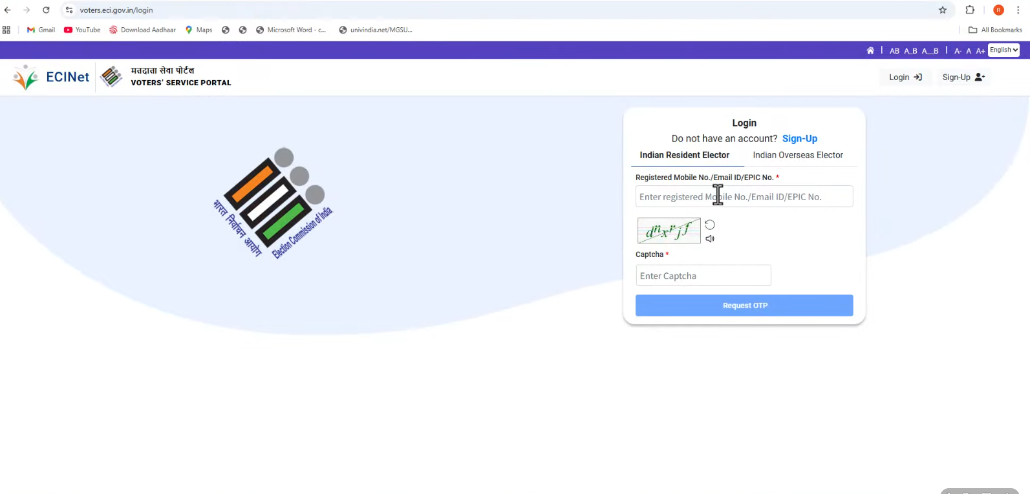
Task: Set widest letter spacing A__B
Action: coord(930,51)
